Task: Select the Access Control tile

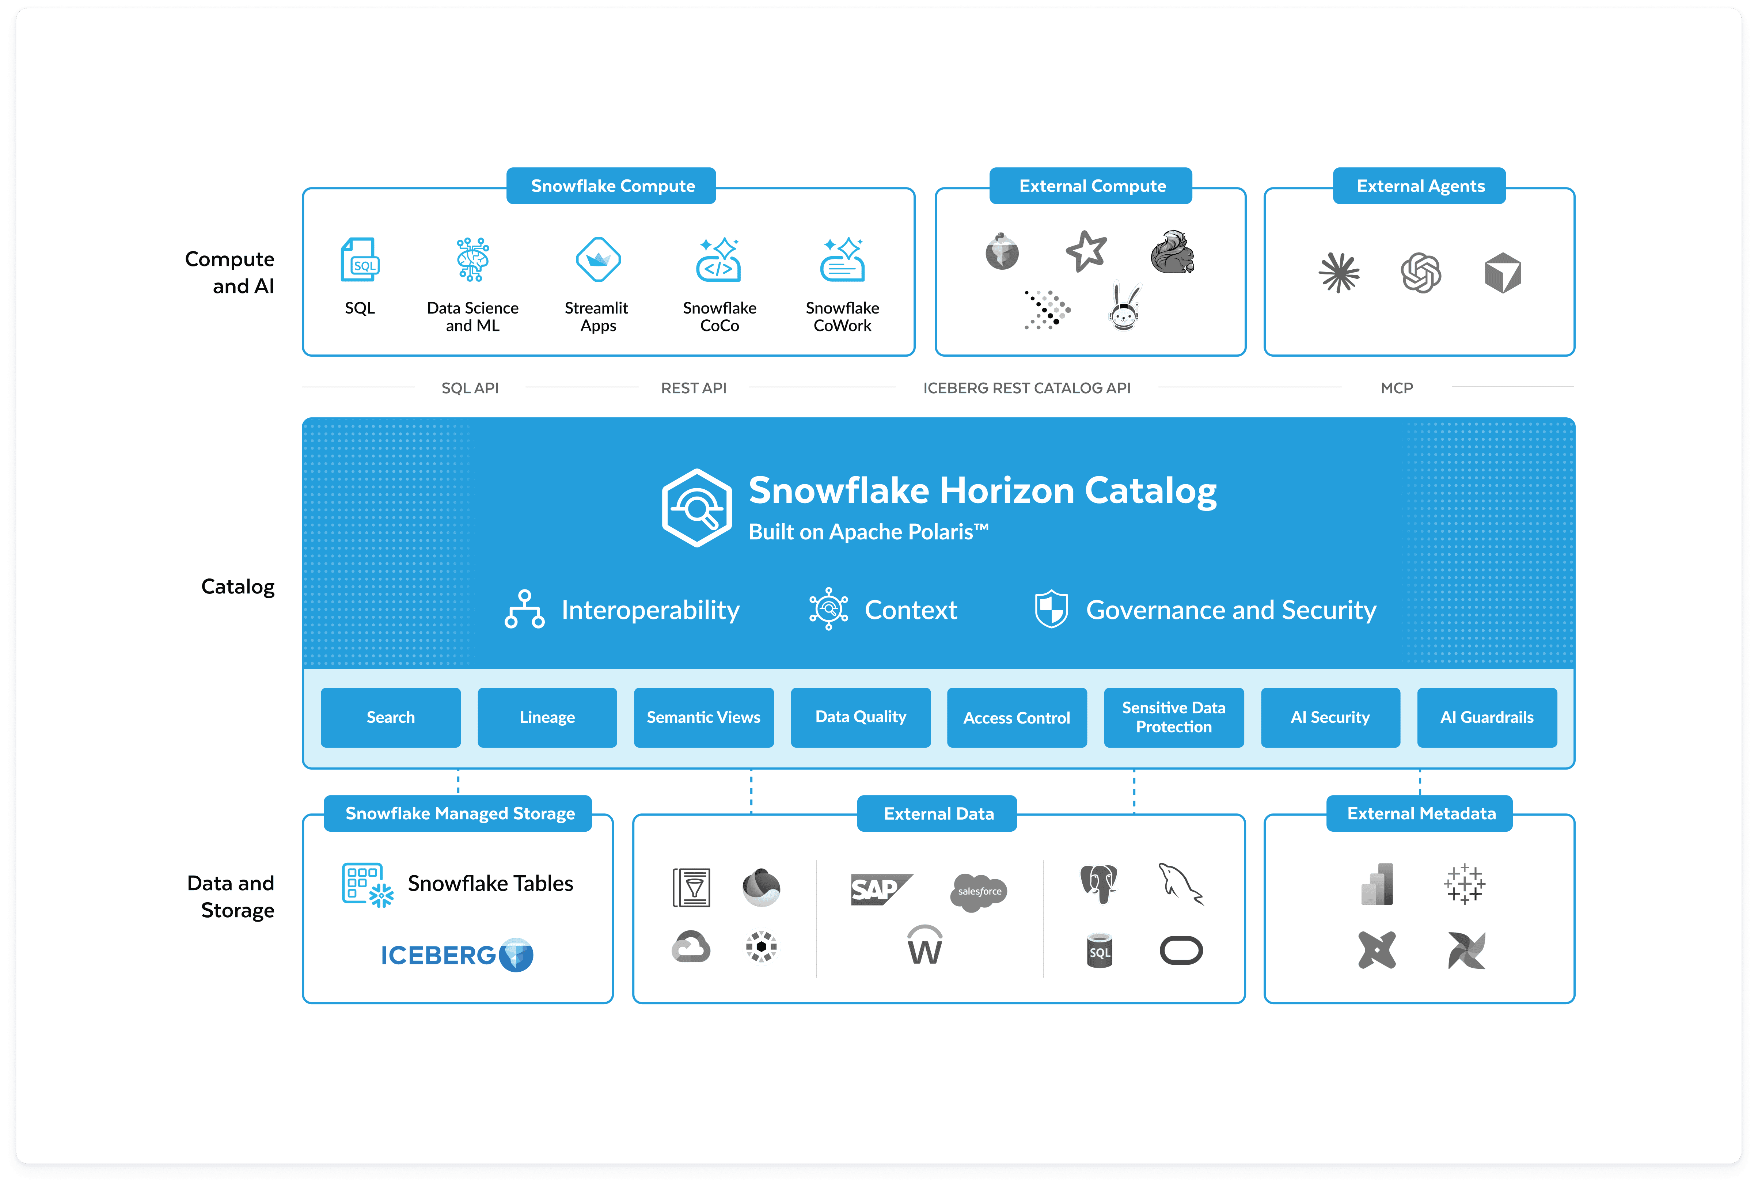Action: [x=1017, y=717]
